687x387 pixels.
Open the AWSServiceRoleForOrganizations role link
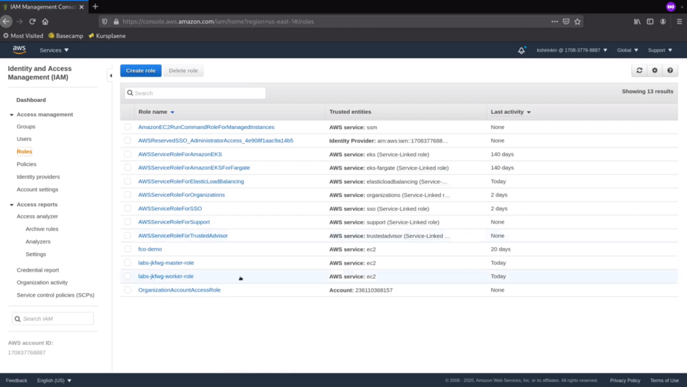coord(182,195)
